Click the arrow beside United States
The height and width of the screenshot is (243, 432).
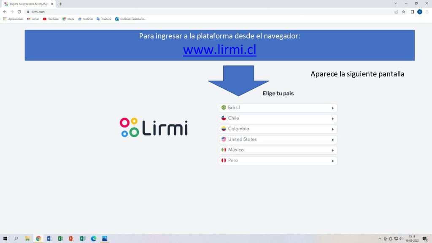332,140
